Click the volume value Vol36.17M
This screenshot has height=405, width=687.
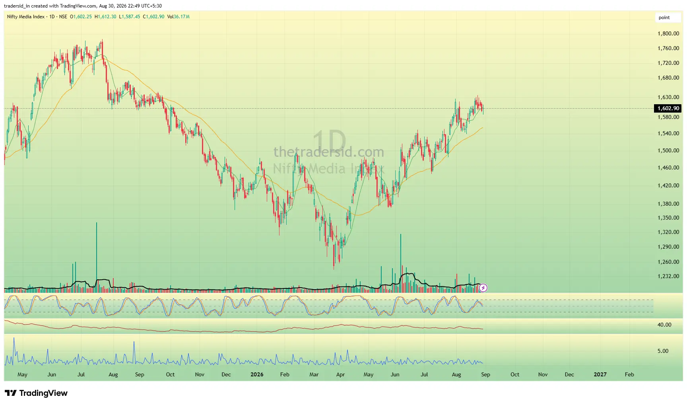(179, 17)
